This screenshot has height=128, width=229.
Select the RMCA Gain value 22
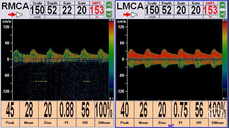pos(67,10)
